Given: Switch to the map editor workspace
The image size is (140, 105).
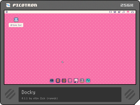Looking at the screenshot, I should click(x=119, y=12).
